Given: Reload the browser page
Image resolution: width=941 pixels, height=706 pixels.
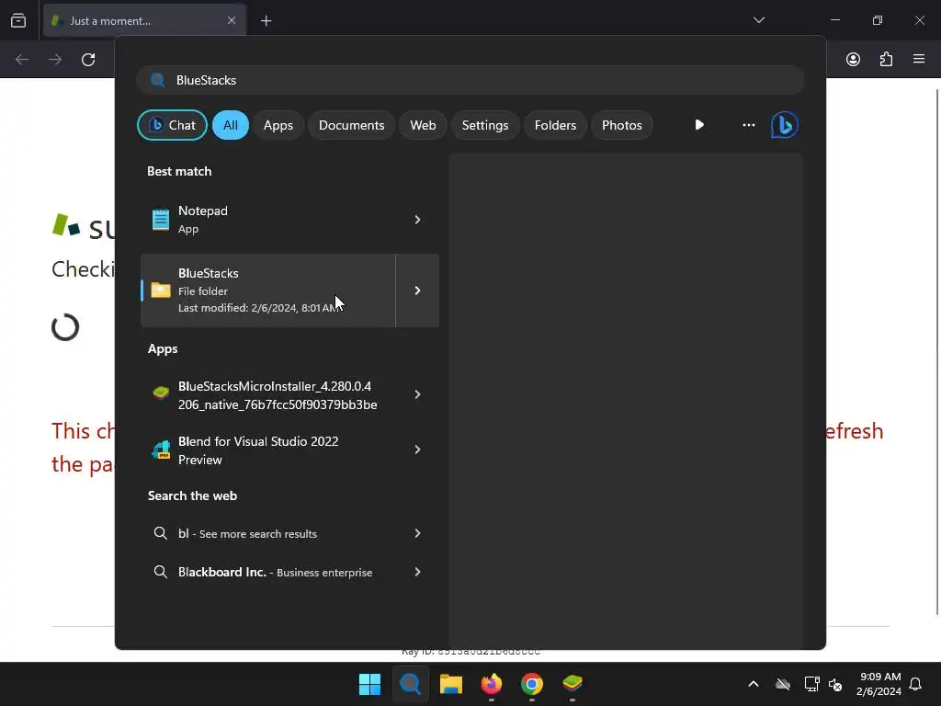Looking at the screenshot, I should [x=88, y=60].
